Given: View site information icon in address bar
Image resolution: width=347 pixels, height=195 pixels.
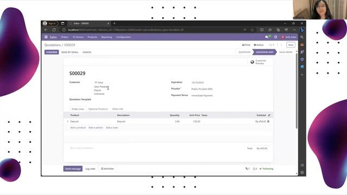Looking at the screenshot, I should point(64,30).
